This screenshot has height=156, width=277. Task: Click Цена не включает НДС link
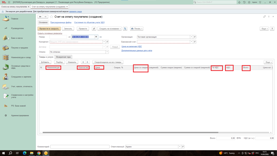(131, 46)
